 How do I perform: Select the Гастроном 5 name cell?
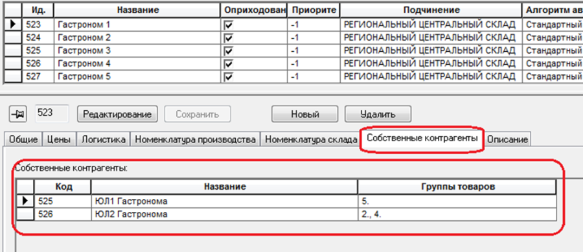(x=138, y=77)
